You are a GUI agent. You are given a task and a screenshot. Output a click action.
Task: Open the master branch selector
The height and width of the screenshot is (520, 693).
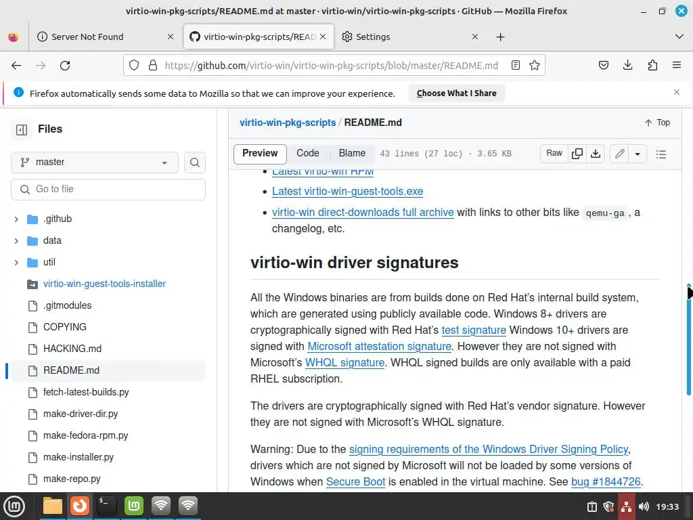tap(95, 162)
